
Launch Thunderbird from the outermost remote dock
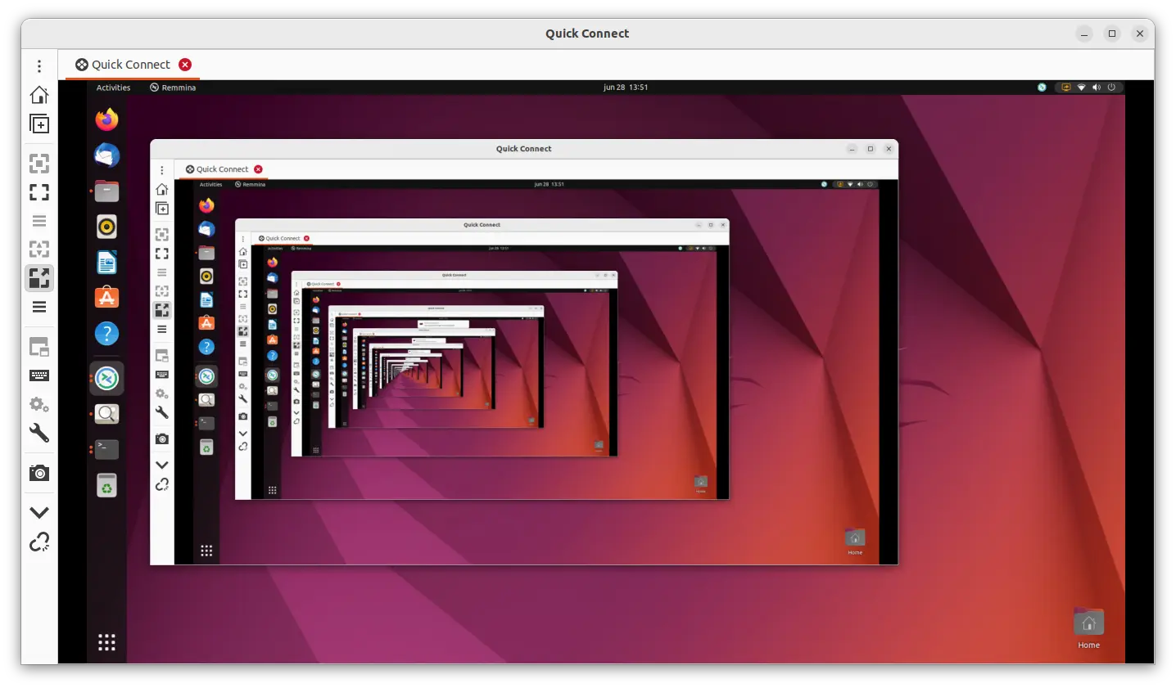click(106, 155)
